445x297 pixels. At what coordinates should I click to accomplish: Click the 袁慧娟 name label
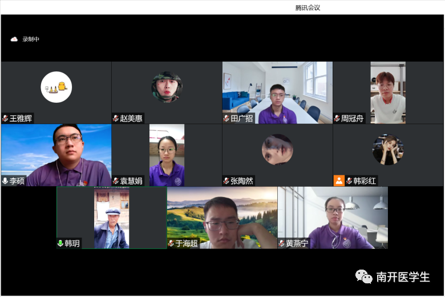(x=131, y=181)
